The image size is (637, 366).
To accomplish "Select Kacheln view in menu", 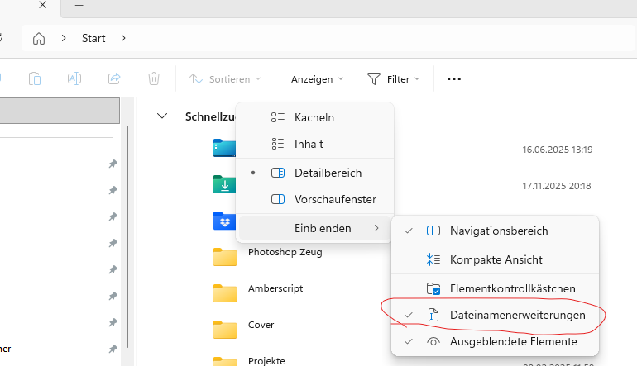I will tap(314, 117).
